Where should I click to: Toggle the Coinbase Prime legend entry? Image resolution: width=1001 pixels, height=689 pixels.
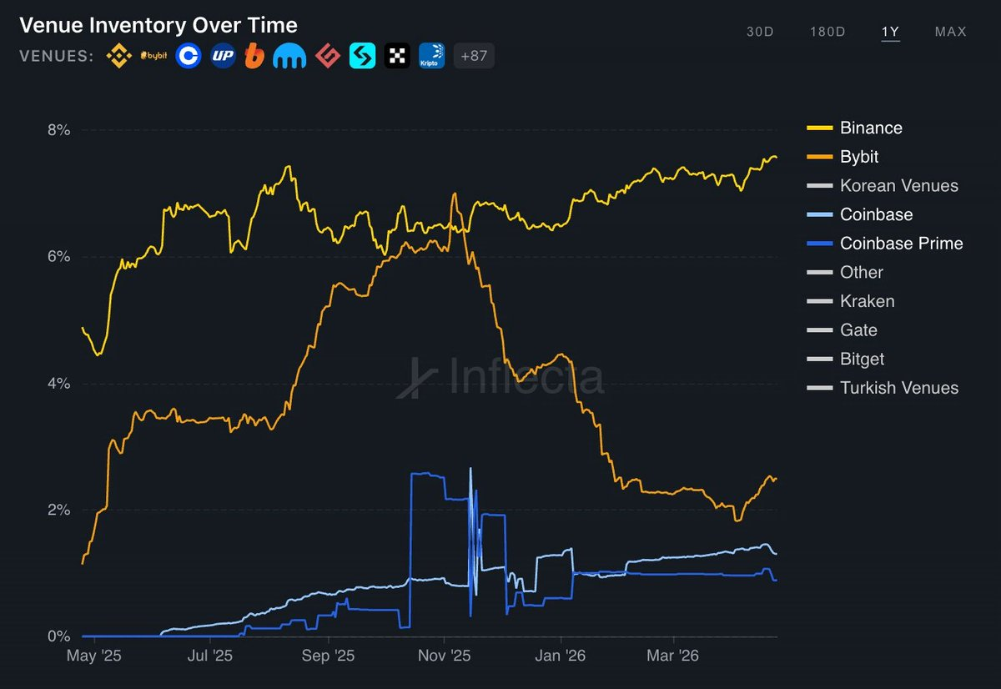(901, 244)
